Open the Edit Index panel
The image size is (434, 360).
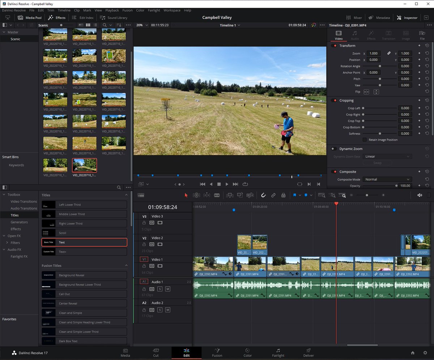tap(83, 18)
